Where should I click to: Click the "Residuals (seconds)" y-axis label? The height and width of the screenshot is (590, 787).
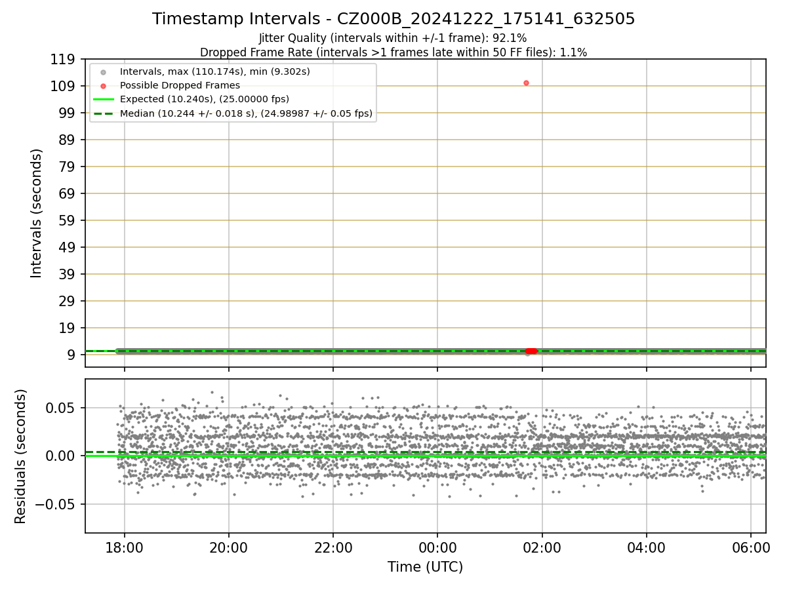pyautogui.click(x=21, y=456)
